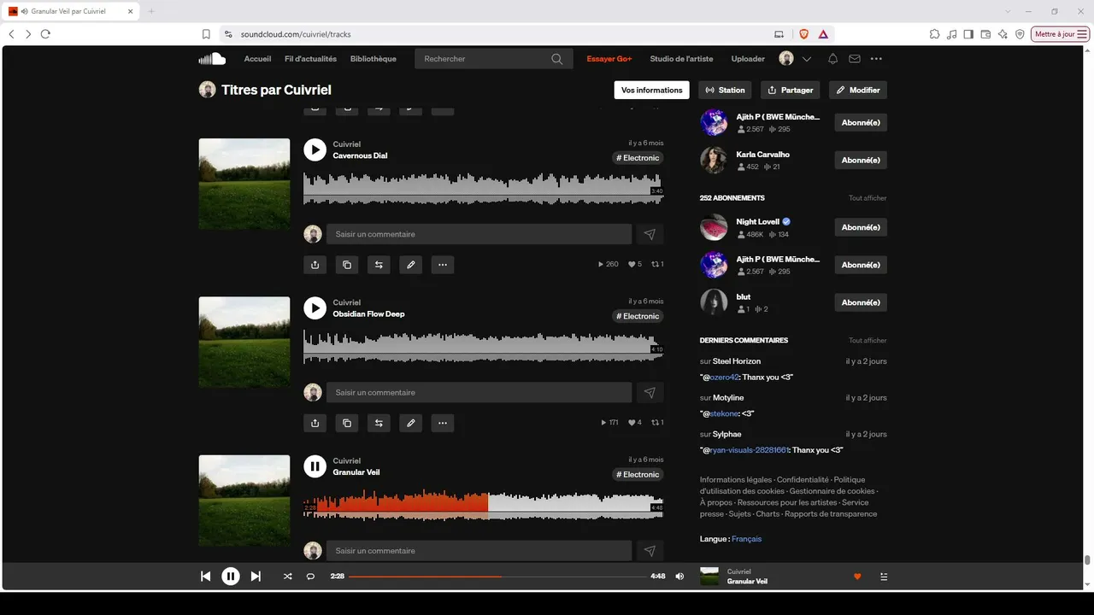
Task: Click the search magnifier icon
Action: coord(557,59)
